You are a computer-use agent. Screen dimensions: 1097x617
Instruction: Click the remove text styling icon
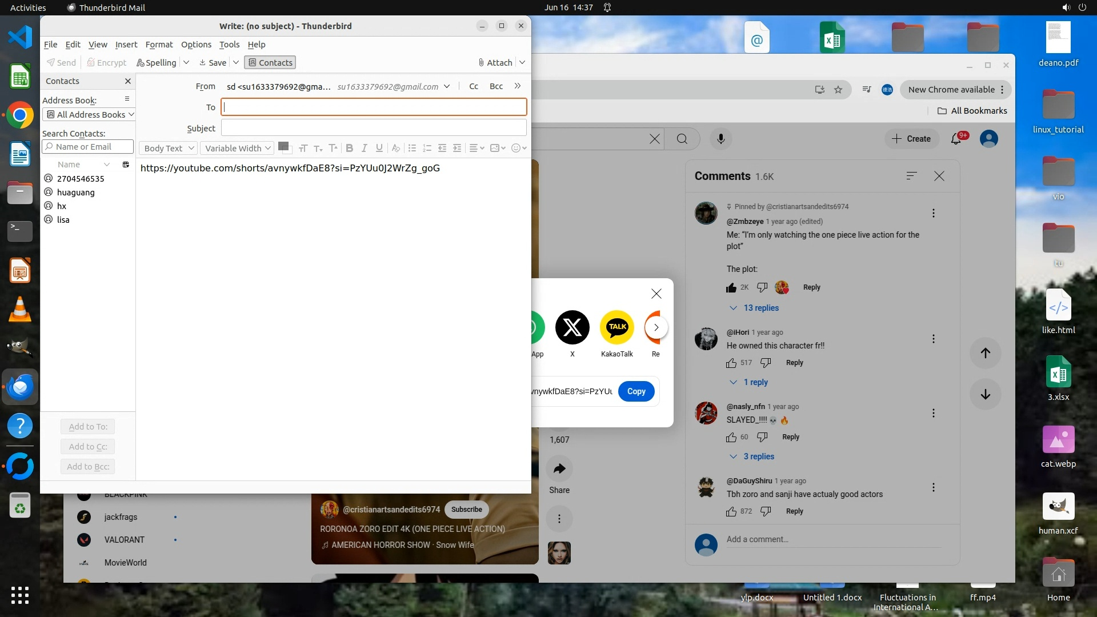(395, 149)
